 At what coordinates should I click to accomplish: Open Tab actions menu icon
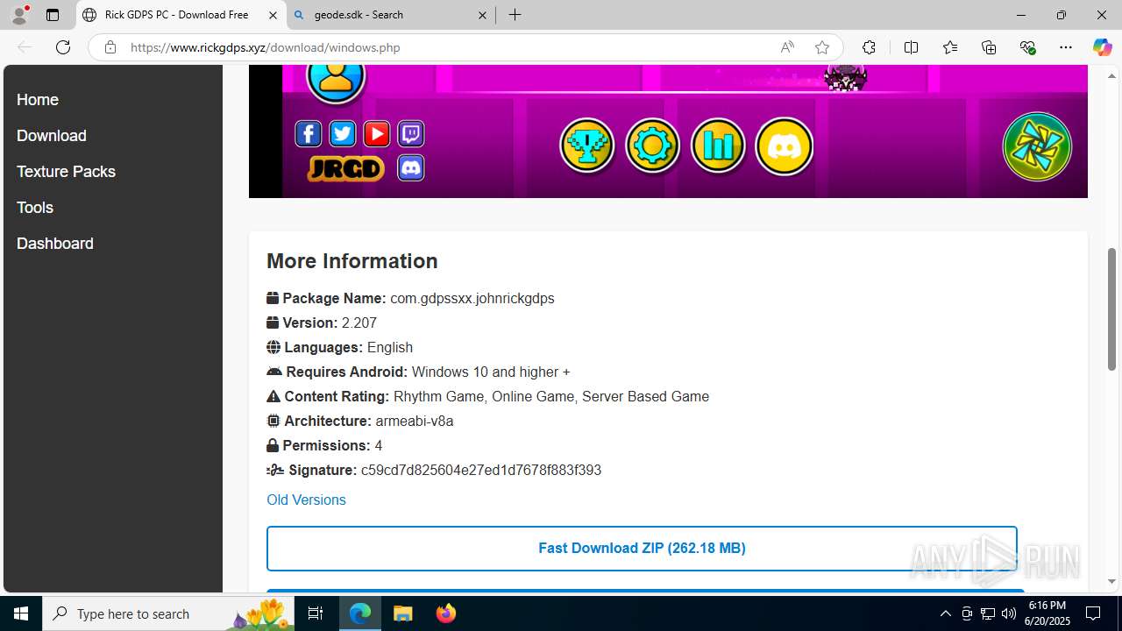pyautogui.click(x=53, y=15)
